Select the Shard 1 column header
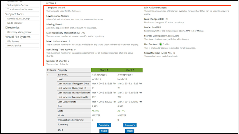This screenshot has width=239, height=134. 104,70
